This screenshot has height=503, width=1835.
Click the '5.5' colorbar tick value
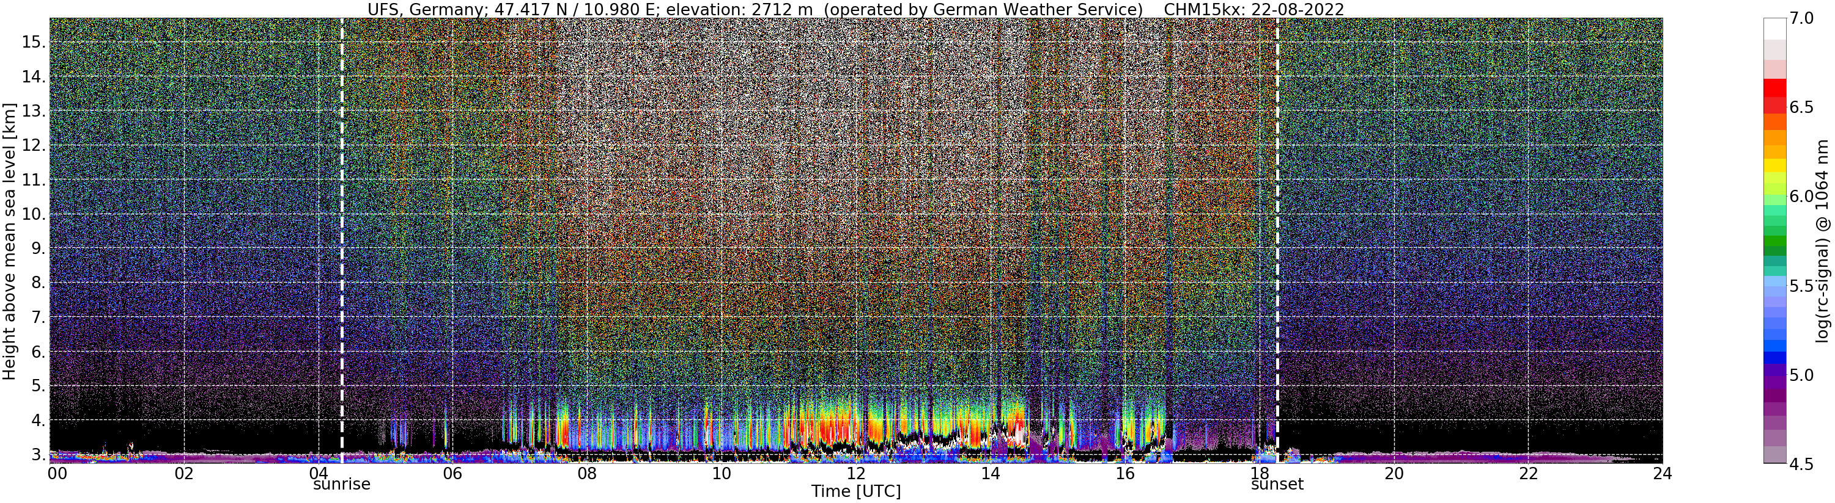click(x=1801, y=285)
